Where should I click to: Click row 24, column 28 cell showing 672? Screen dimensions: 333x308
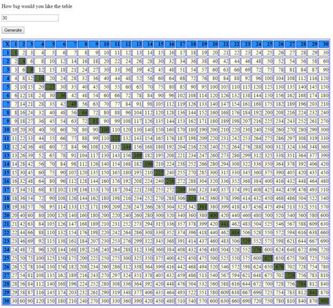tap(301, 250)
